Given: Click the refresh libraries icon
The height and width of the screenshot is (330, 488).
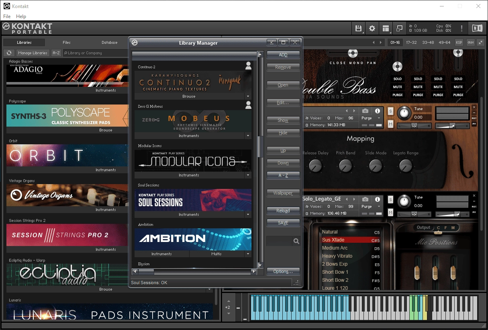Looking at the screenshot, I should coord(9,53).
